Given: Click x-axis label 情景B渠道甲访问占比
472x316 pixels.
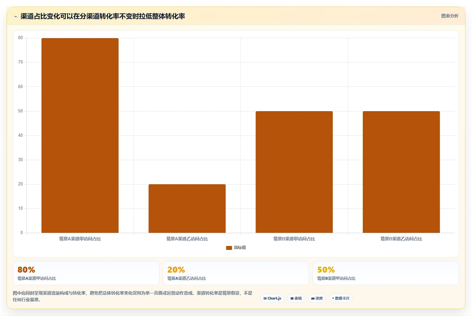Looking at the screenshot, I should (x=294, y=239).
